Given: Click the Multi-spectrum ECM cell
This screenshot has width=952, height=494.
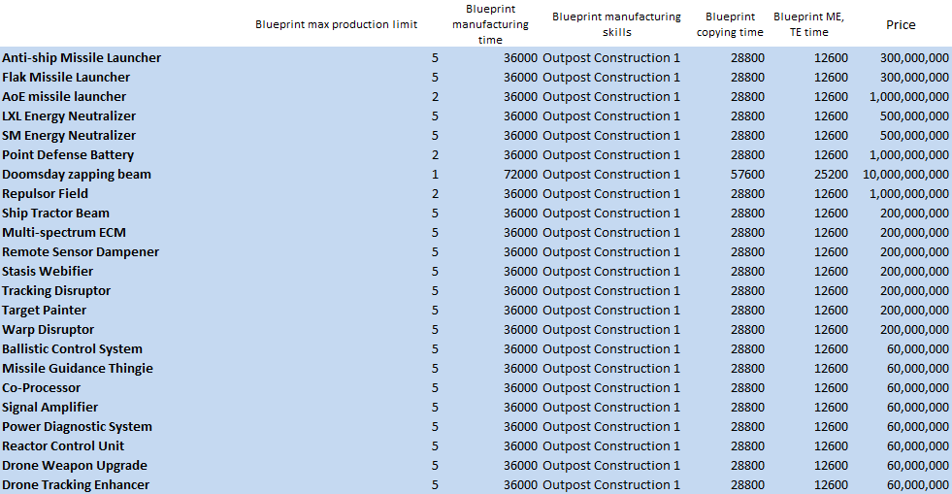Looking at the screenshot, I should pyautogui.click(x=64, y=232).
